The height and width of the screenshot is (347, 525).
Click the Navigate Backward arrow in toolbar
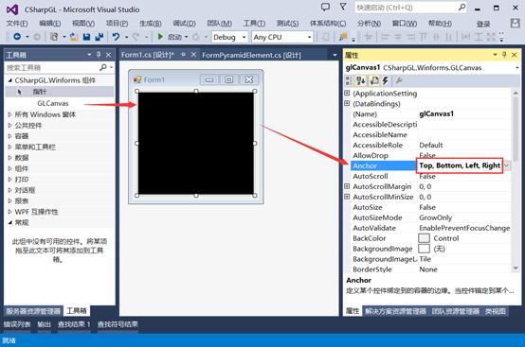pos(17,37)
